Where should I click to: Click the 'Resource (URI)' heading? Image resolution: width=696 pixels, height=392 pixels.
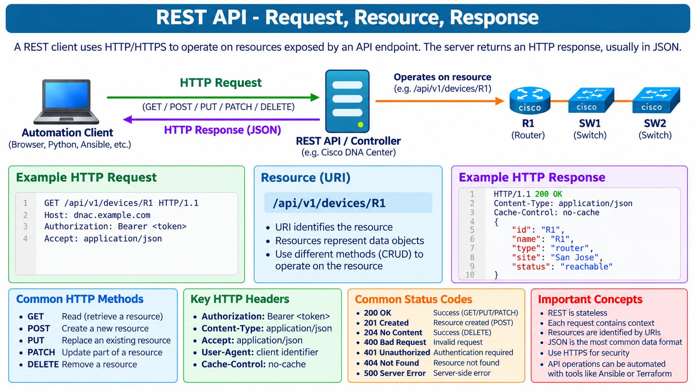pos(305,178)
